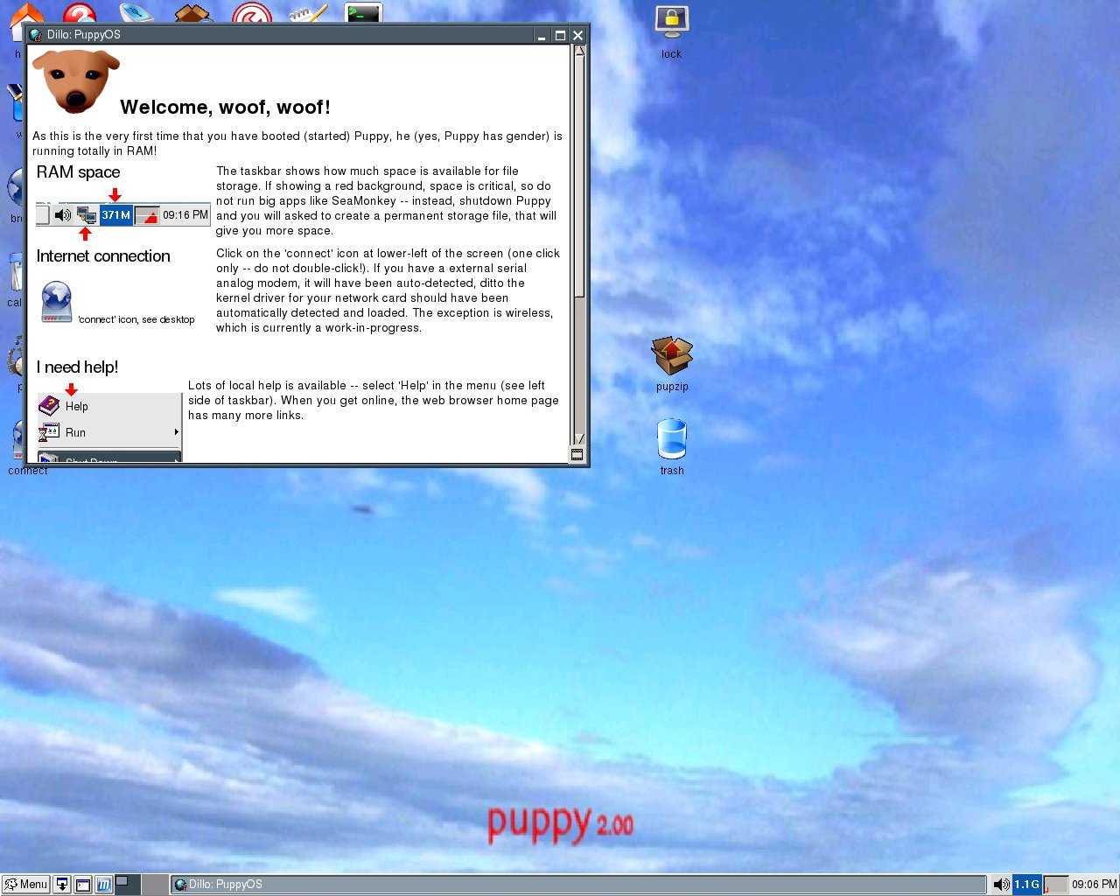Screen dimensions: 1120x896
Task: Click the puppy dog logo image
Action: tap(76, 81)
